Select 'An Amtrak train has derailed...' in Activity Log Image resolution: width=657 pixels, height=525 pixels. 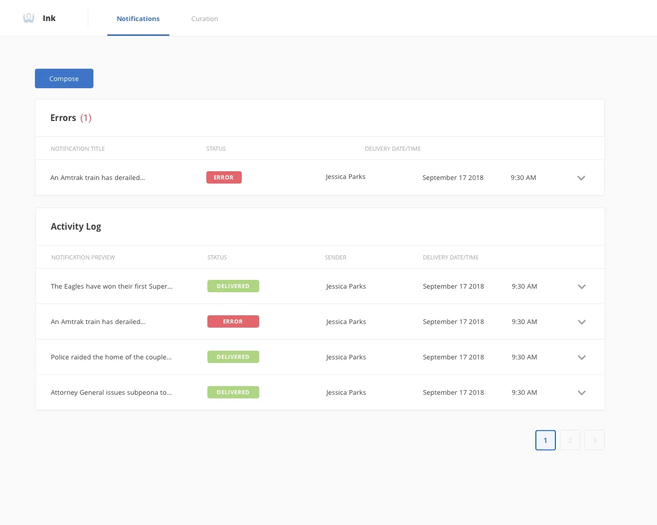(x=98, y=321)
